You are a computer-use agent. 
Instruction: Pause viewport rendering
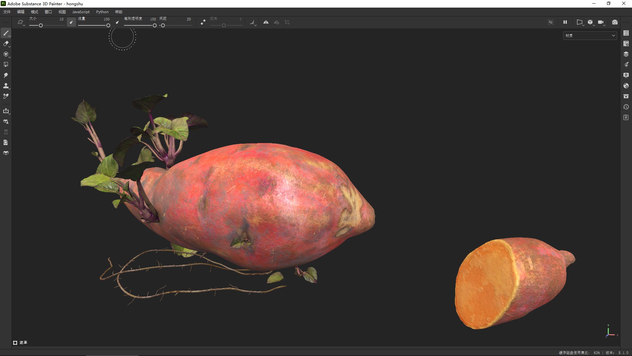click(565, 22)
